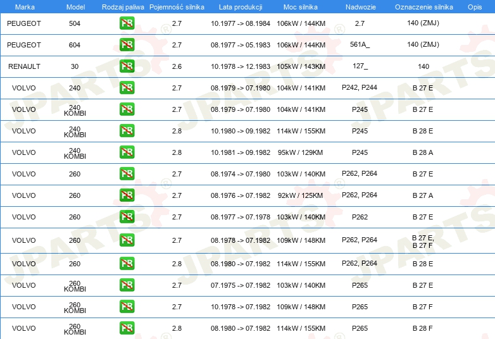Click fuel icon in VOLVO 260 B 27 A row
495x339 pixels.
coord(127,195)
